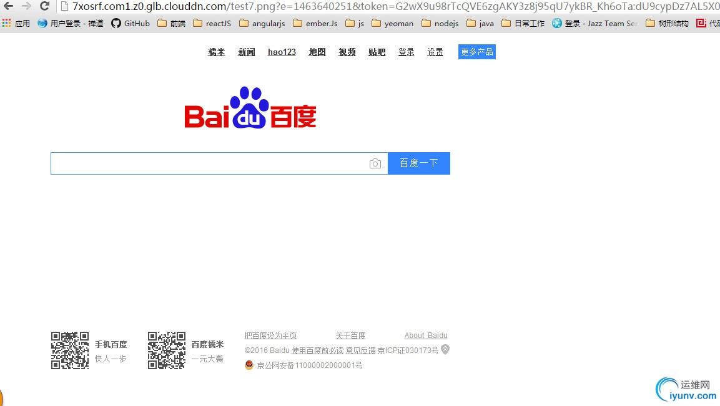The height and width of the screenshot is (406, 720).
Task: Open the 地图 navigation link
Action: click(317, 52)
